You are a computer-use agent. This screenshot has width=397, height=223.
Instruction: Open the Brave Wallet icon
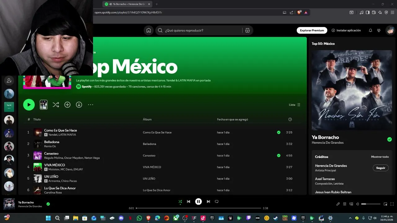pyautogui.click(x=374, y=12)
